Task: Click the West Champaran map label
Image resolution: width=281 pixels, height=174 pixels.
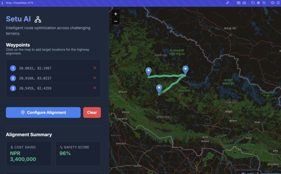Action: (x=244, y=170)
